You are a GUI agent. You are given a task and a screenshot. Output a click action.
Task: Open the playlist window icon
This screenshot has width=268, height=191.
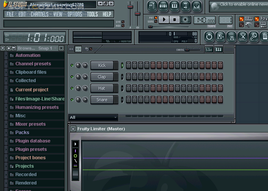(x=152, y=6)
